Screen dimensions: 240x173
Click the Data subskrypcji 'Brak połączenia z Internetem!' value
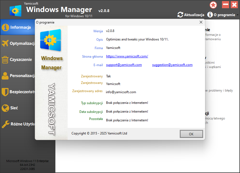click(127, 112)
